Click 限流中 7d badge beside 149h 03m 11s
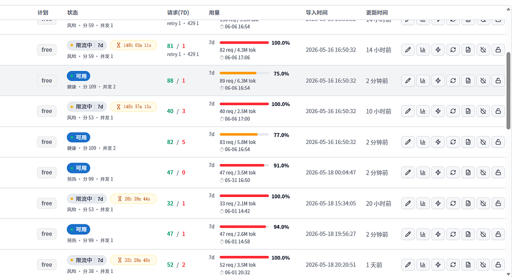This screenshot has height=278, width=512. (x=87, y=45)
